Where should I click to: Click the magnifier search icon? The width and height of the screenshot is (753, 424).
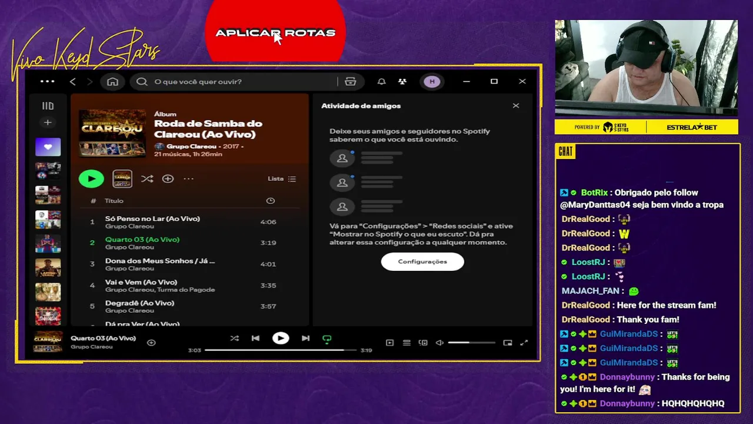pos(142,81)
